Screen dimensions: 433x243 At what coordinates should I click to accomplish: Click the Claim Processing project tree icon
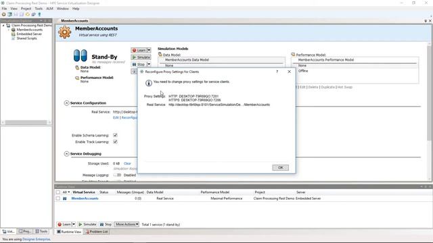click(8, 26)
